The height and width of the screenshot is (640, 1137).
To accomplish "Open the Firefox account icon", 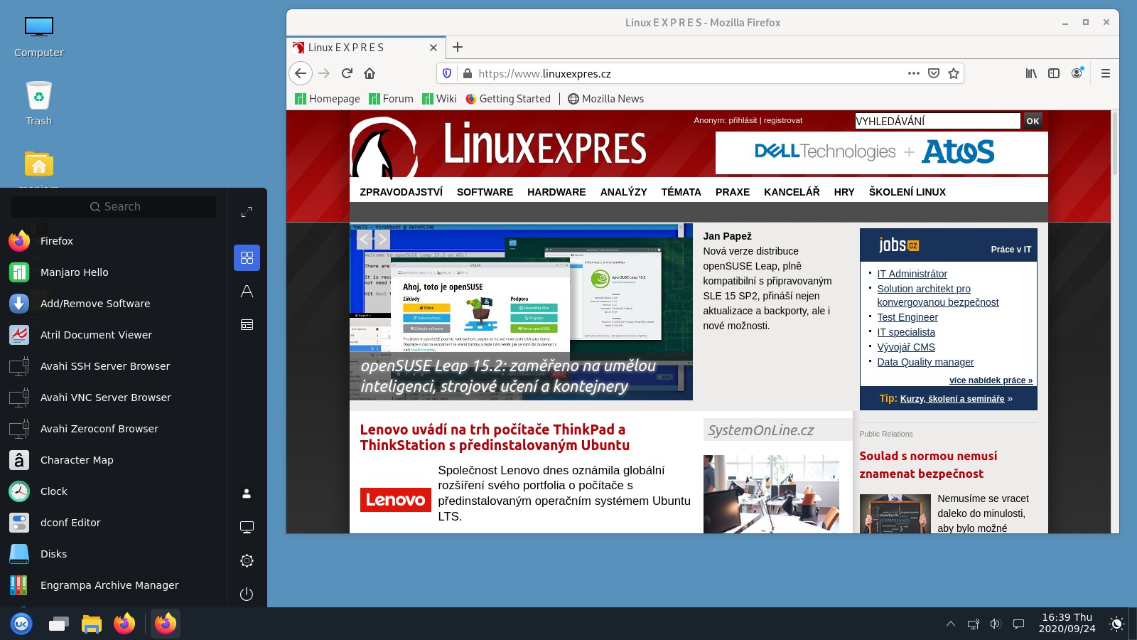I will tap(1077, 73).
